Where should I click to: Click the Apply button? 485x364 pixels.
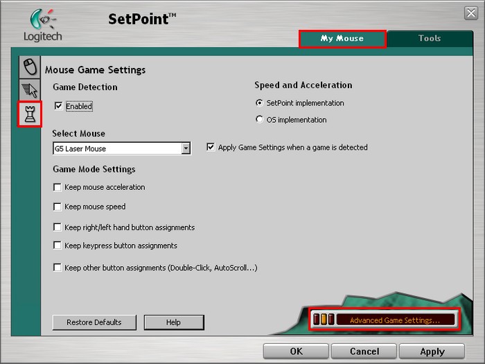tap(432, 352)
